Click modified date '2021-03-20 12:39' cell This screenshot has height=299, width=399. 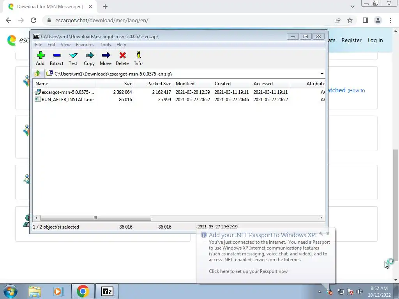(192, 92)
